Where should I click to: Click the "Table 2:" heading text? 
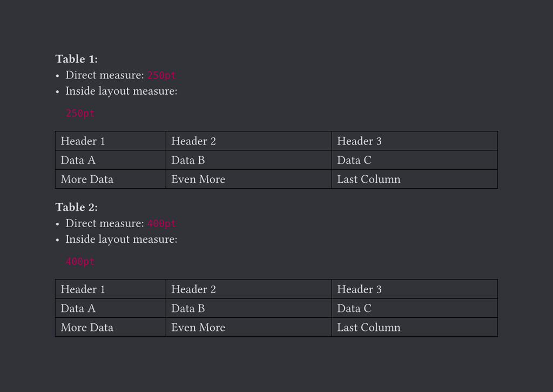click(x=76, y=207)
